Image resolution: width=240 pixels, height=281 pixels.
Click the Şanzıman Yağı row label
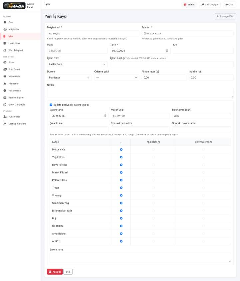(x=61, y=203)
